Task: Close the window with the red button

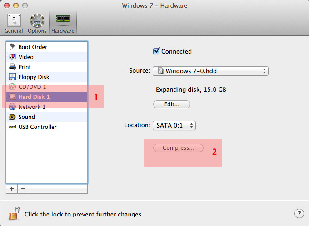Action: [x=7, y=5]
